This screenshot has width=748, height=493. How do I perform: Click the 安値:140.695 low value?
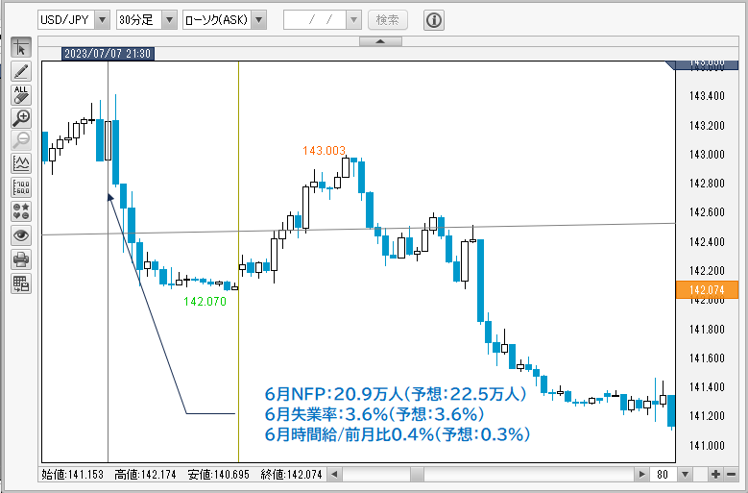[219, 475]
